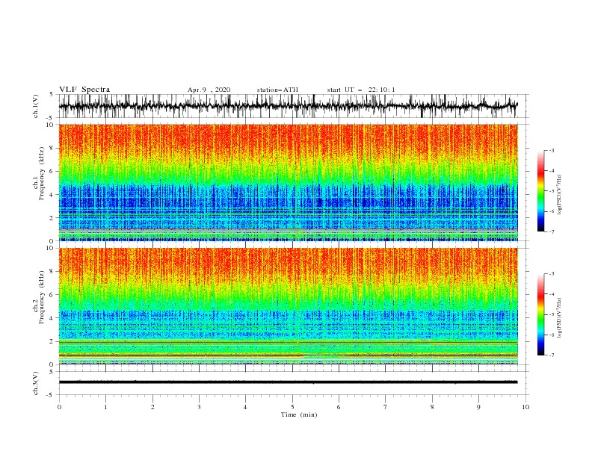Click the time axis tick label "8"
Viewport: 592px width, 457px height.
tap(432, 407)
